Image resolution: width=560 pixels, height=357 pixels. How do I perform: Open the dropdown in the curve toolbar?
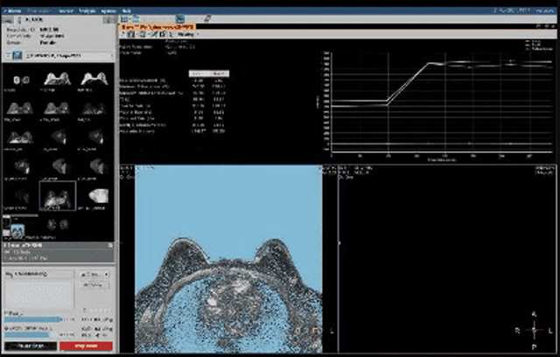[x=187, y=34]
